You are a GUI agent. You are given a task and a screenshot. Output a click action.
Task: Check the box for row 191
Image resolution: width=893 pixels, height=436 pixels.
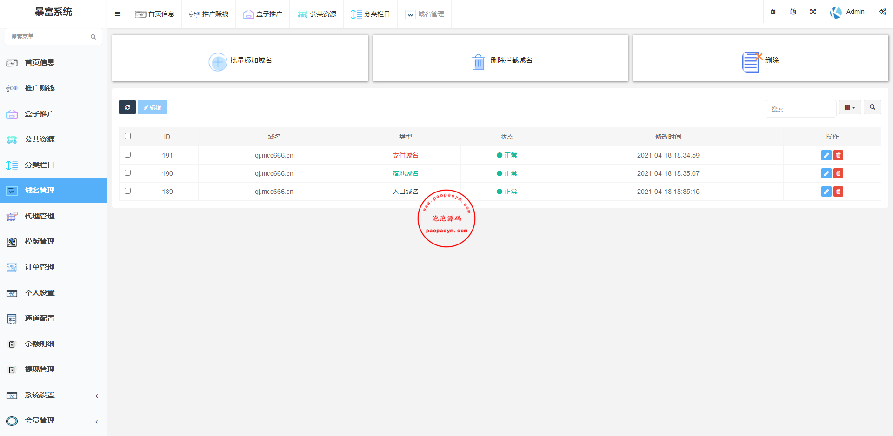click(128, 155)
